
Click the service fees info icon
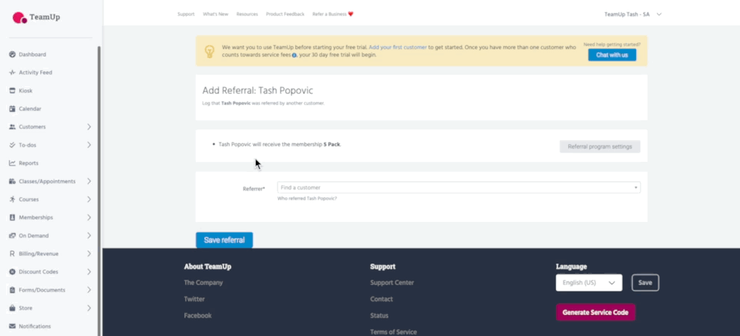[x=294, y=55]
